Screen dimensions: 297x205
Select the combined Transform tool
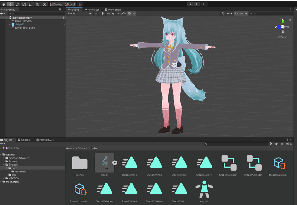(x=38, y=4)
